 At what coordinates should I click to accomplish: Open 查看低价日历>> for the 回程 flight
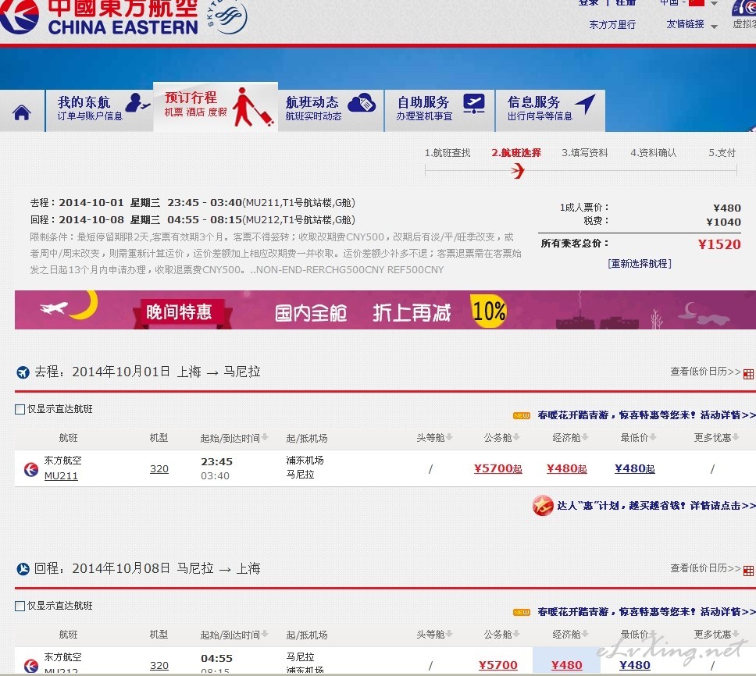point(705,568)
